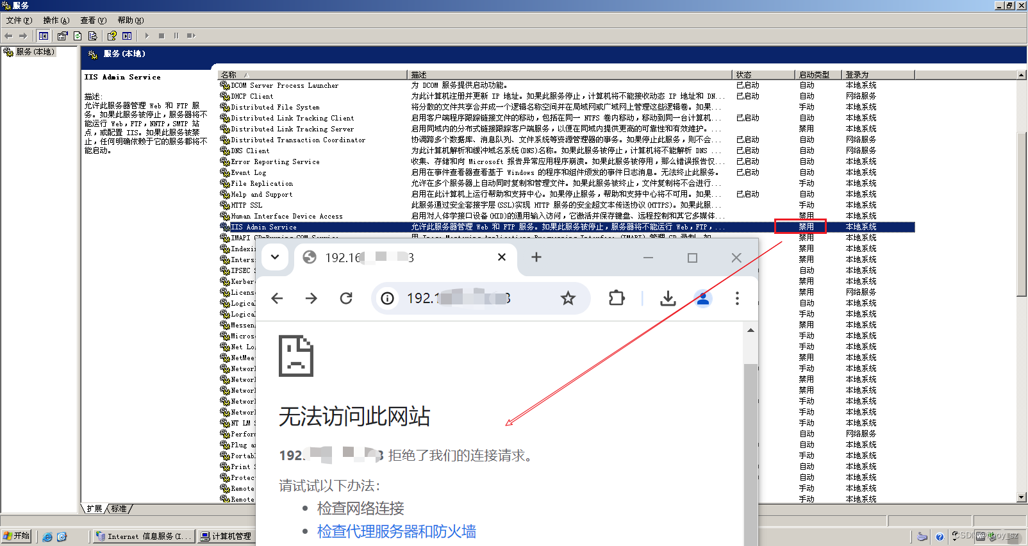Click Chrome's back navigation arrow
The width and height of the screenshot is (1028, 546).
click(277, 298)
